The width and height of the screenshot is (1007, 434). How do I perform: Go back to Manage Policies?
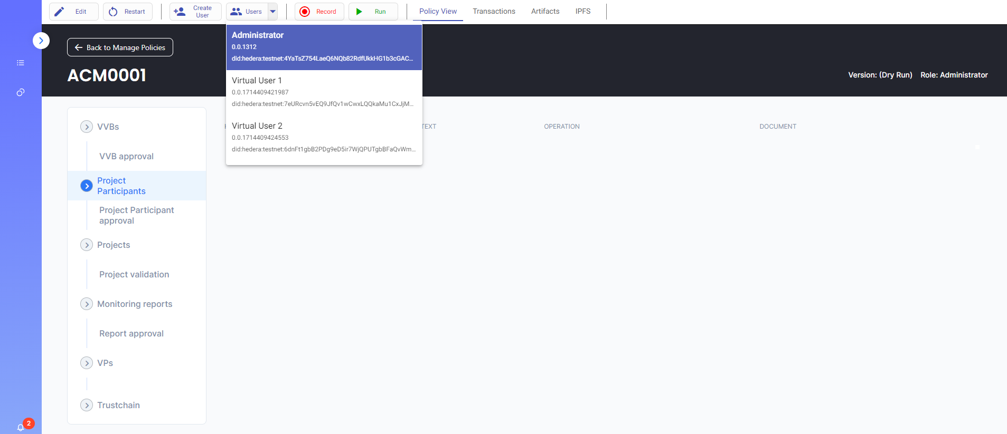coord(120,47)
